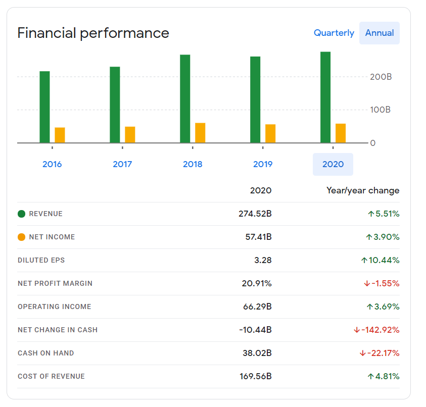Screen dimensions: 426x407
Task: Click the net profit margin change -1.55% text
Action: tap(386, 283)
